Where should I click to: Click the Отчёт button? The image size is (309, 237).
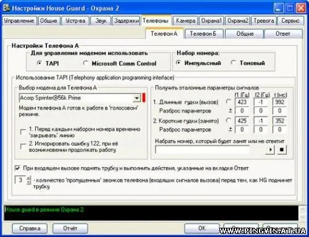[70, 228]
